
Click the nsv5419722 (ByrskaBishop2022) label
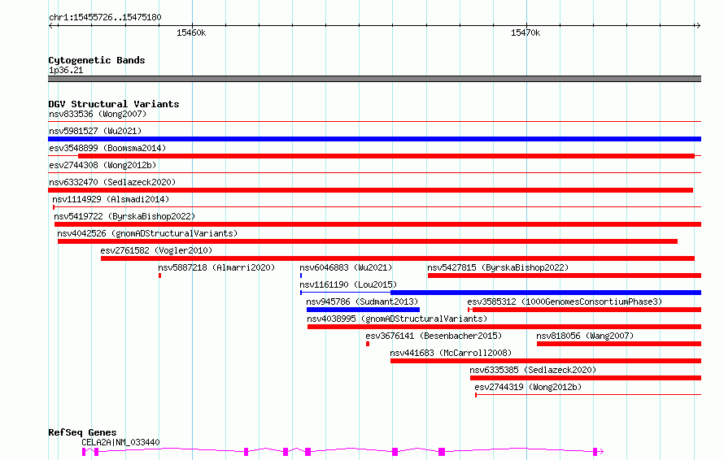tap(124, 216)
